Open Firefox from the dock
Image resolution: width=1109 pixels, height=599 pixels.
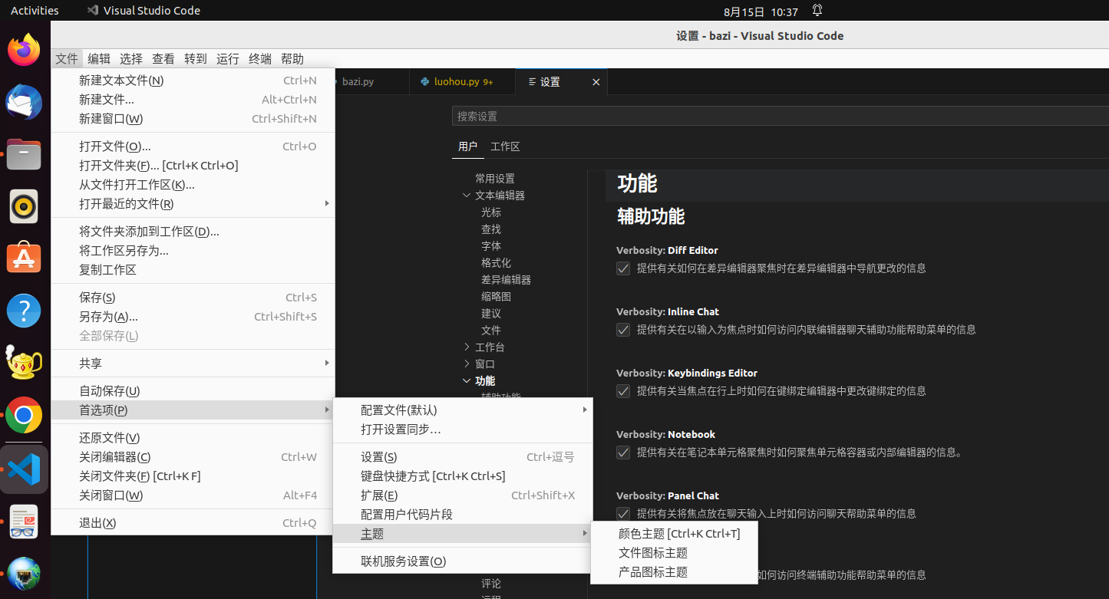click(x=24, y=50)
